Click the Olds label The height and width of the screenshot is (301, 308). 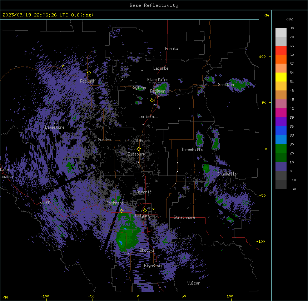tap(139, 141)
